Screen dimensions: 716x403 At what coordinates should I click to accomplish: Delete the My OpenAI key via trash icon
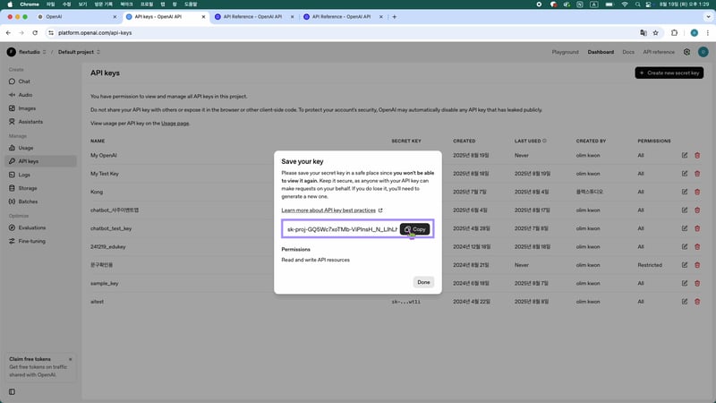697,155
